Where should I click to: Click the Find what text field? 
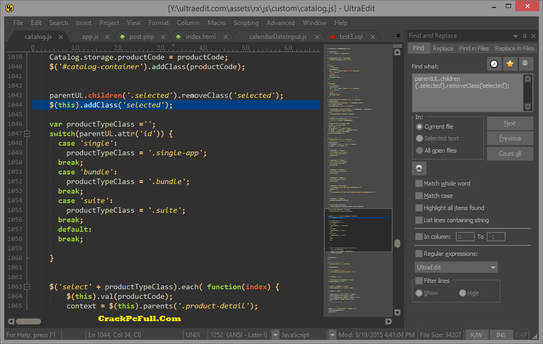tap(467, 92)
